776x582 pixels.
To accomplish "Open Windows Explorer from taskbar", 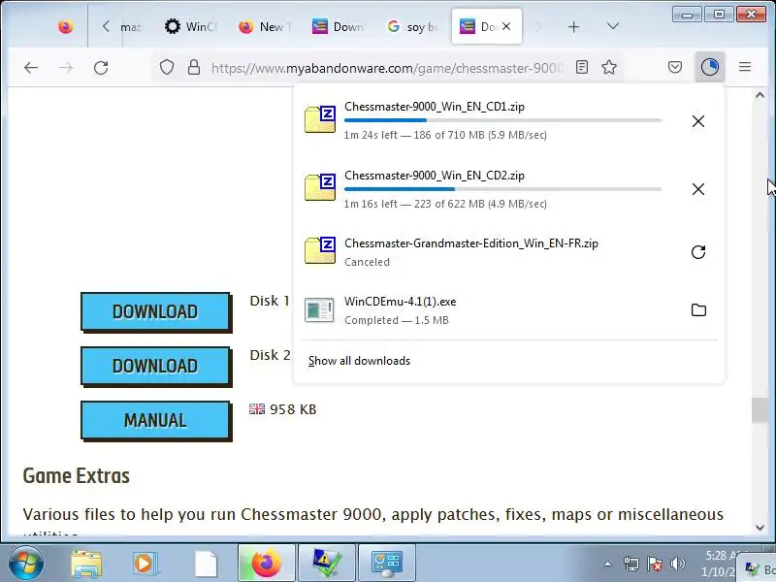I will (x=86, y=564).
